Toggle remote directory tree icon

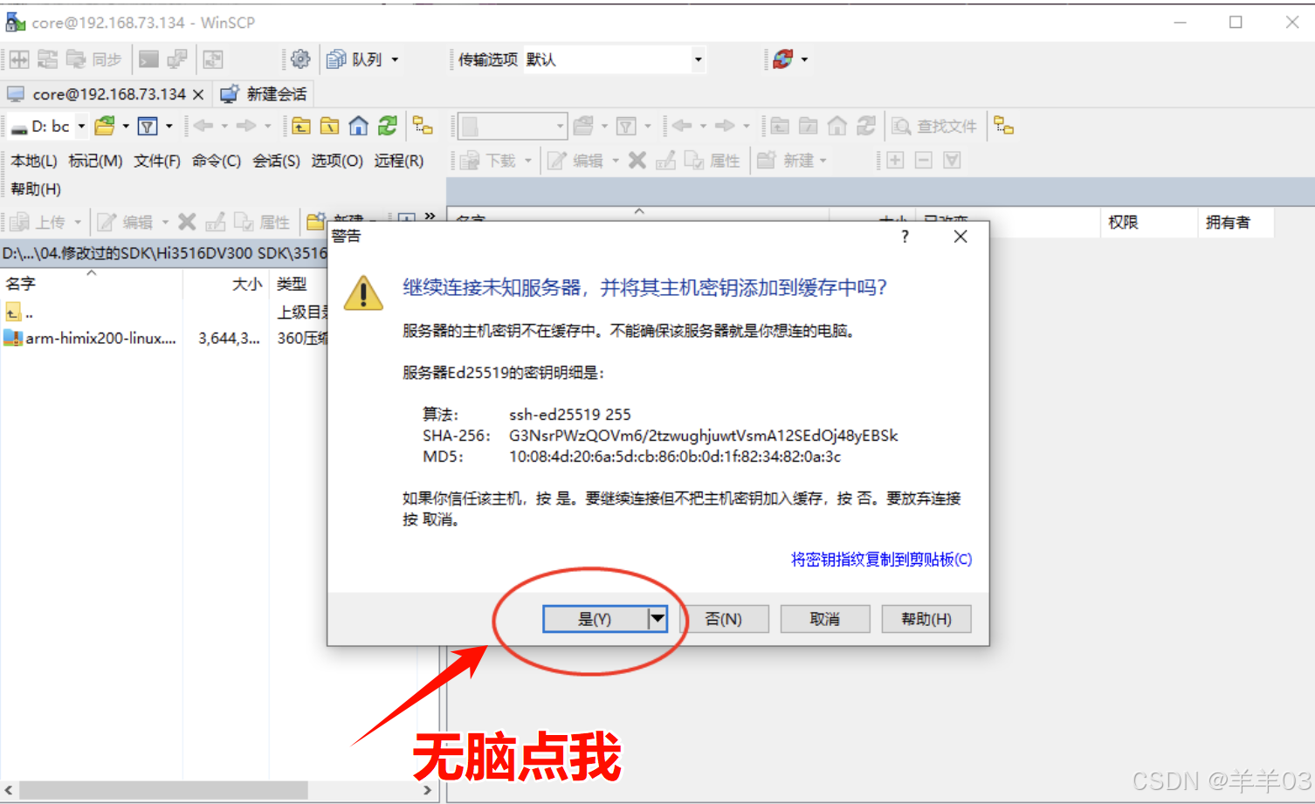click(x=1004, y=127)
